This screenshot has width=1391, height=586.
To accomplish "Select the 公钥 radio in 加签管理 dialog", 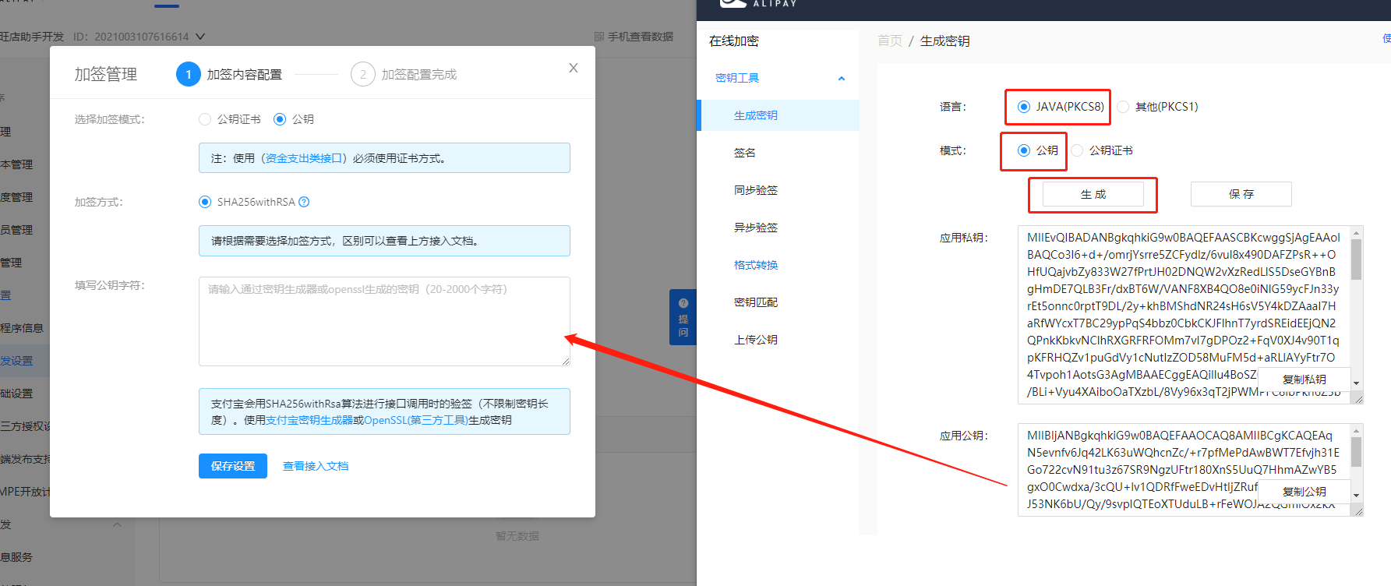I will click(x=280, y=119).
